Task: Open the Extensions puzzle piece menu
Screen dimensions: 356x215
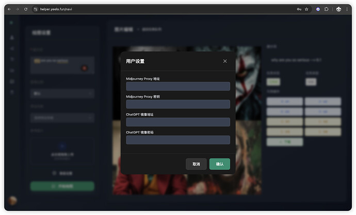Action: [x=326, y=9]
